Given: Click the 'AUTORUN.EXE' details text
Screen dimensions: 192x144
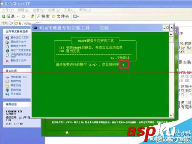Looking at the screenshot, I should click(14, 111).
